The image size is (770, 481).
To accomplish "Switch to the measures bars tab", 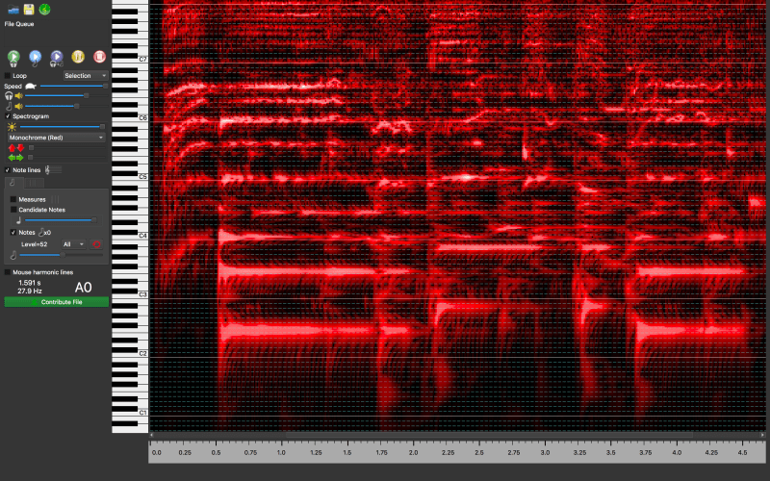I will pos(32,182).
